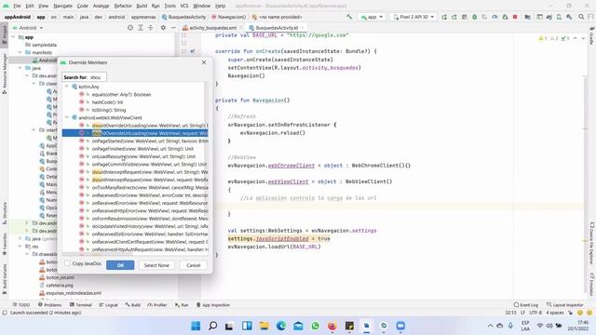This screenshot has width=596, height=335.
Task: Click Cancel in Override Members dialog
Action: coord(193,265)
